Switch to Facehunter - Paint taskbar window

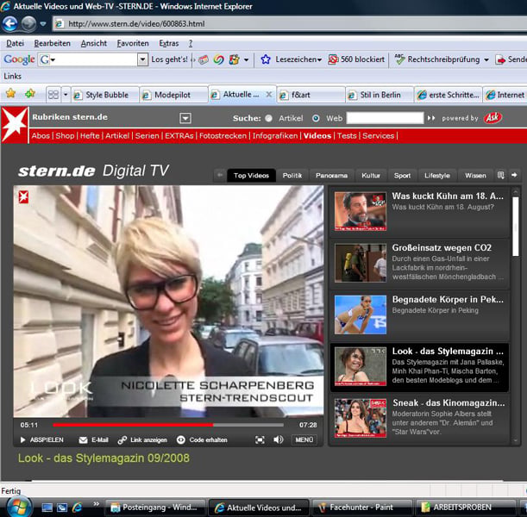point(362,508)
